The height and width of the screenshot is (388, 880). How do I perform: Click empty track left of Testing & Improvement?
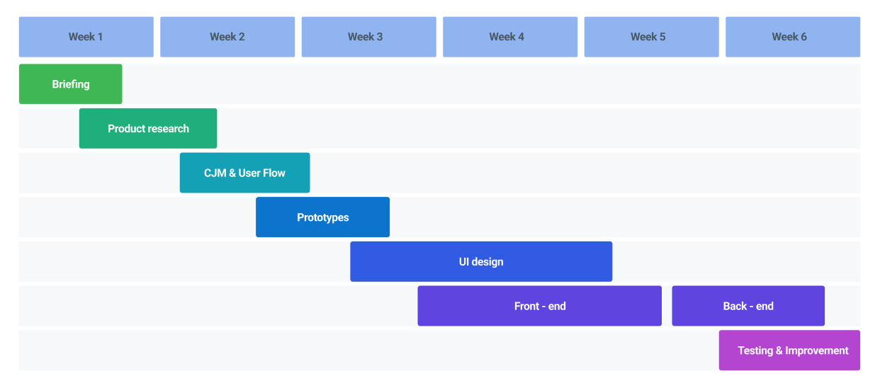click(368, 350)
